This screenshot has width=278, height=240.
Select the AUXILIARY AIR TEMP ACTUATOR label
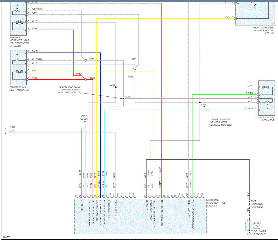[19, 88]
